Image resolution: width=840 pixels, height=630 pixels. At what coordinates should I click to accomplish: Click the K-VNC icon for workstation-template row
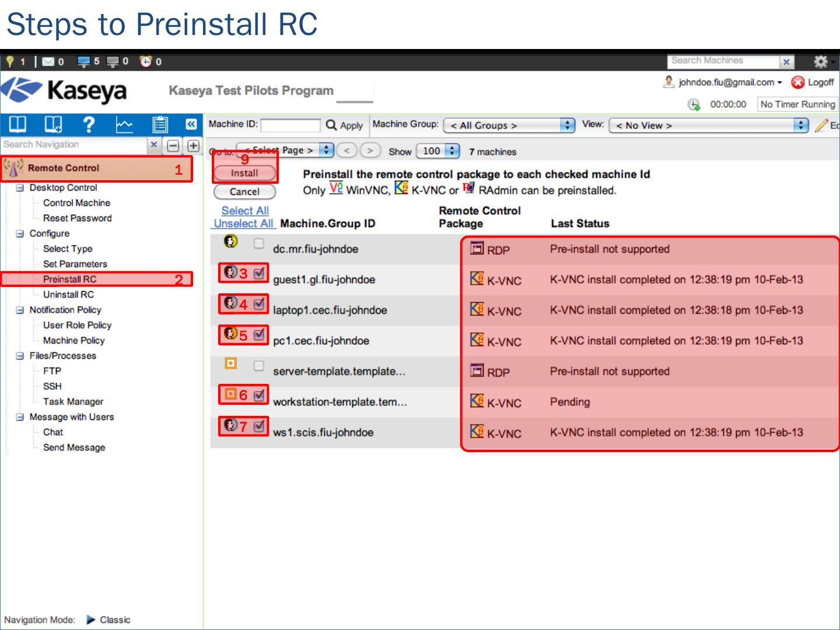click(x=477, y=401)
